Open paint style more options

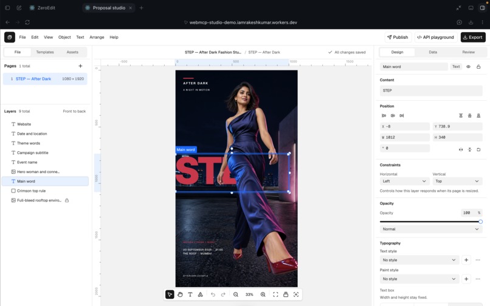(478, 279)
